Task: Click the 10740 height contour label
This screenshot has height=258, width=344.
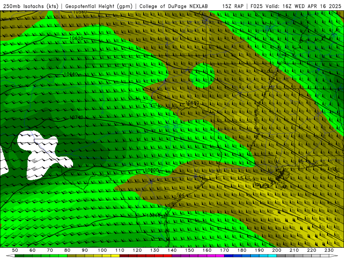Action: point(77,117)
